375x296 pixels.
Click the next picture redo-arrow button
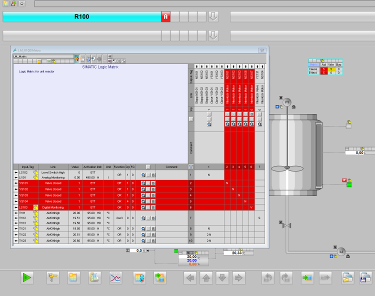coord(286,277)
